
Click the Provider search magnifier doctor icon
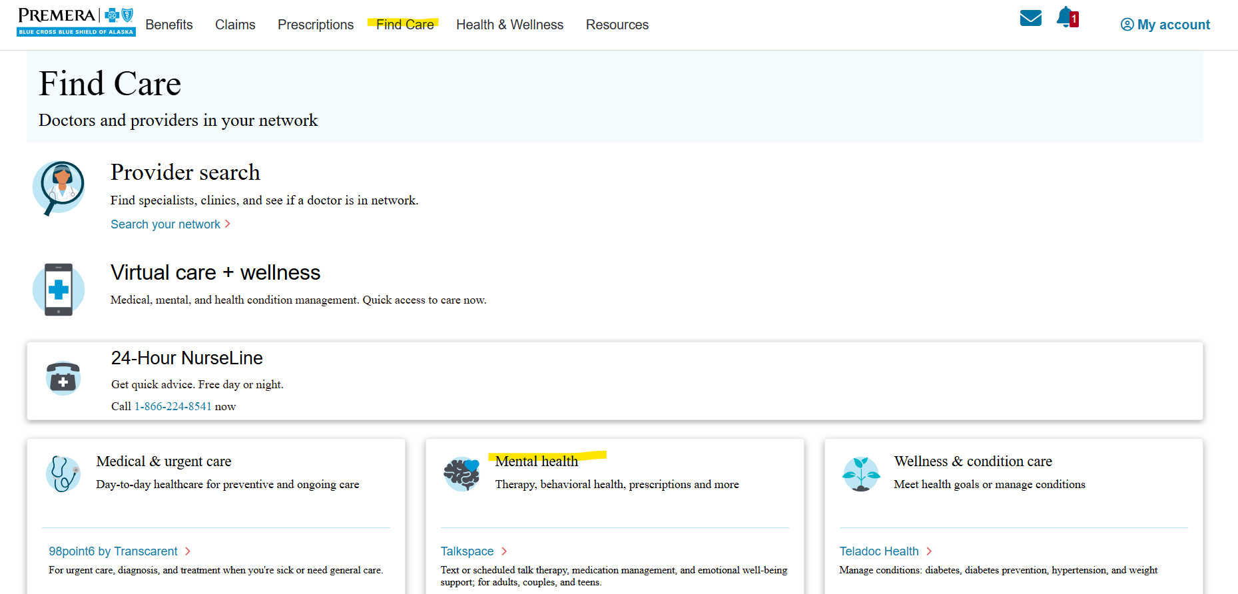[x=59, y=188]
